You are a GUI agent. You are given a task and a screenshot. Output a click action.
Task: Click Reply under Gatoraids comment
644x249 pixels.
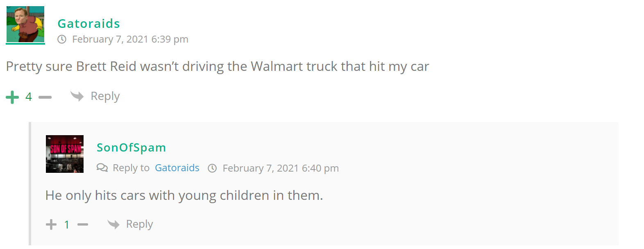pos(105,96)
